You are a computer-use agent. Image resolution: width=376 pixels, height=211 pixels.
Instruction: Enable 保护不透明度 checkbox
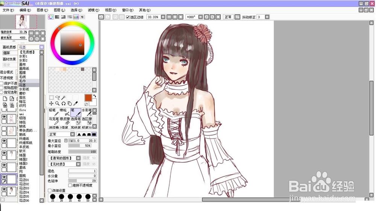click(2, 83)
